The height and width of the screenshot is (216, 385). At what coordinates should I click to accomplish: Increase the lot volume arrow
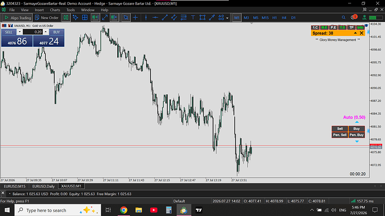[x=45, y=32]
